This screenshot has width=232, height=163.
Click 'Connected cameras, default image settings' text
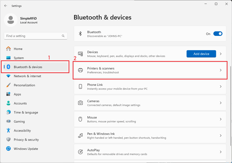coord(114,105)
